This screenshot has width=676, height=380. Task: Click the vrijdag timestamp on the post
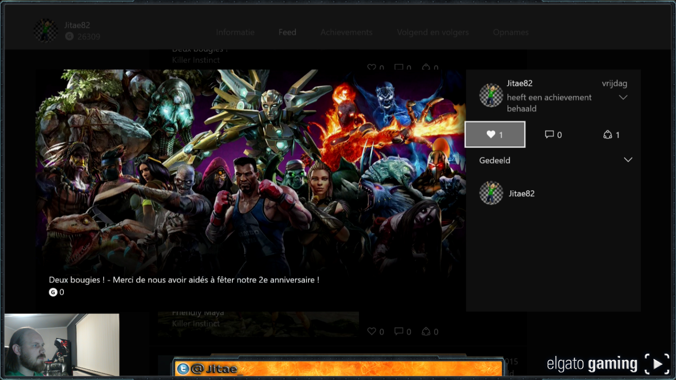(614, 83)
